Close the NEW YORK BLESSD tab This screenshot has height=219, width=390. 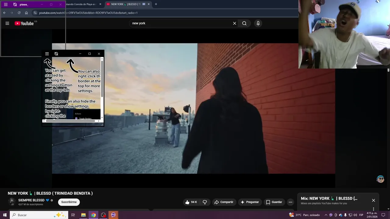pos(149,4)
